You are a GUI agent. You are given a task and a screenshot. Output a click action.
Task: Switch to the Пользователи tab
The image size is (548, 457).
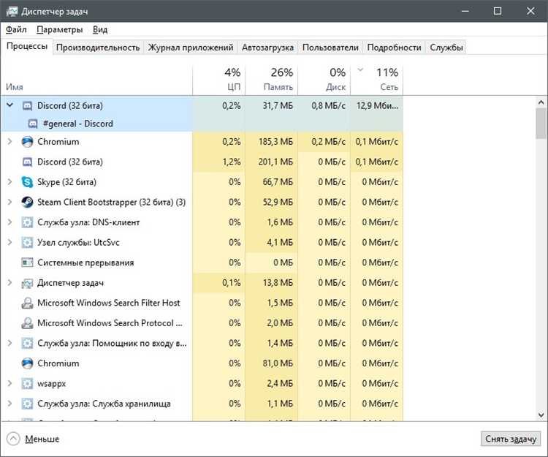(330, 48)
